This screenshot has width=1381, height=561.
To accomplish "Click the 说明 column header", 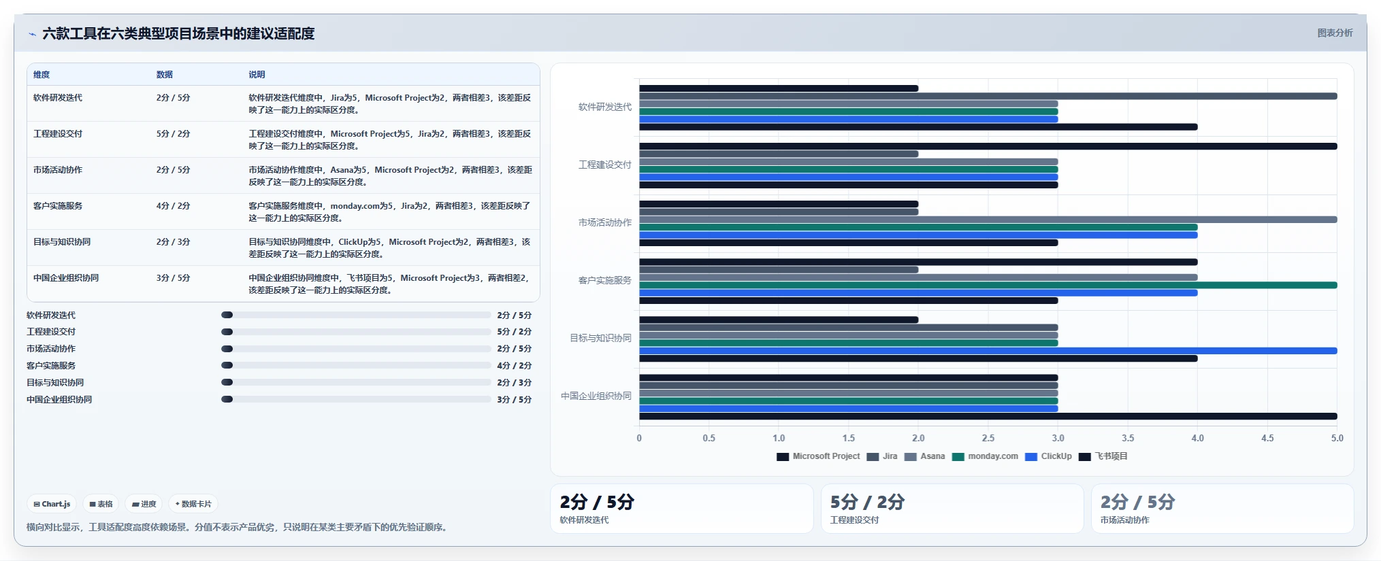I will pos(257,75).
